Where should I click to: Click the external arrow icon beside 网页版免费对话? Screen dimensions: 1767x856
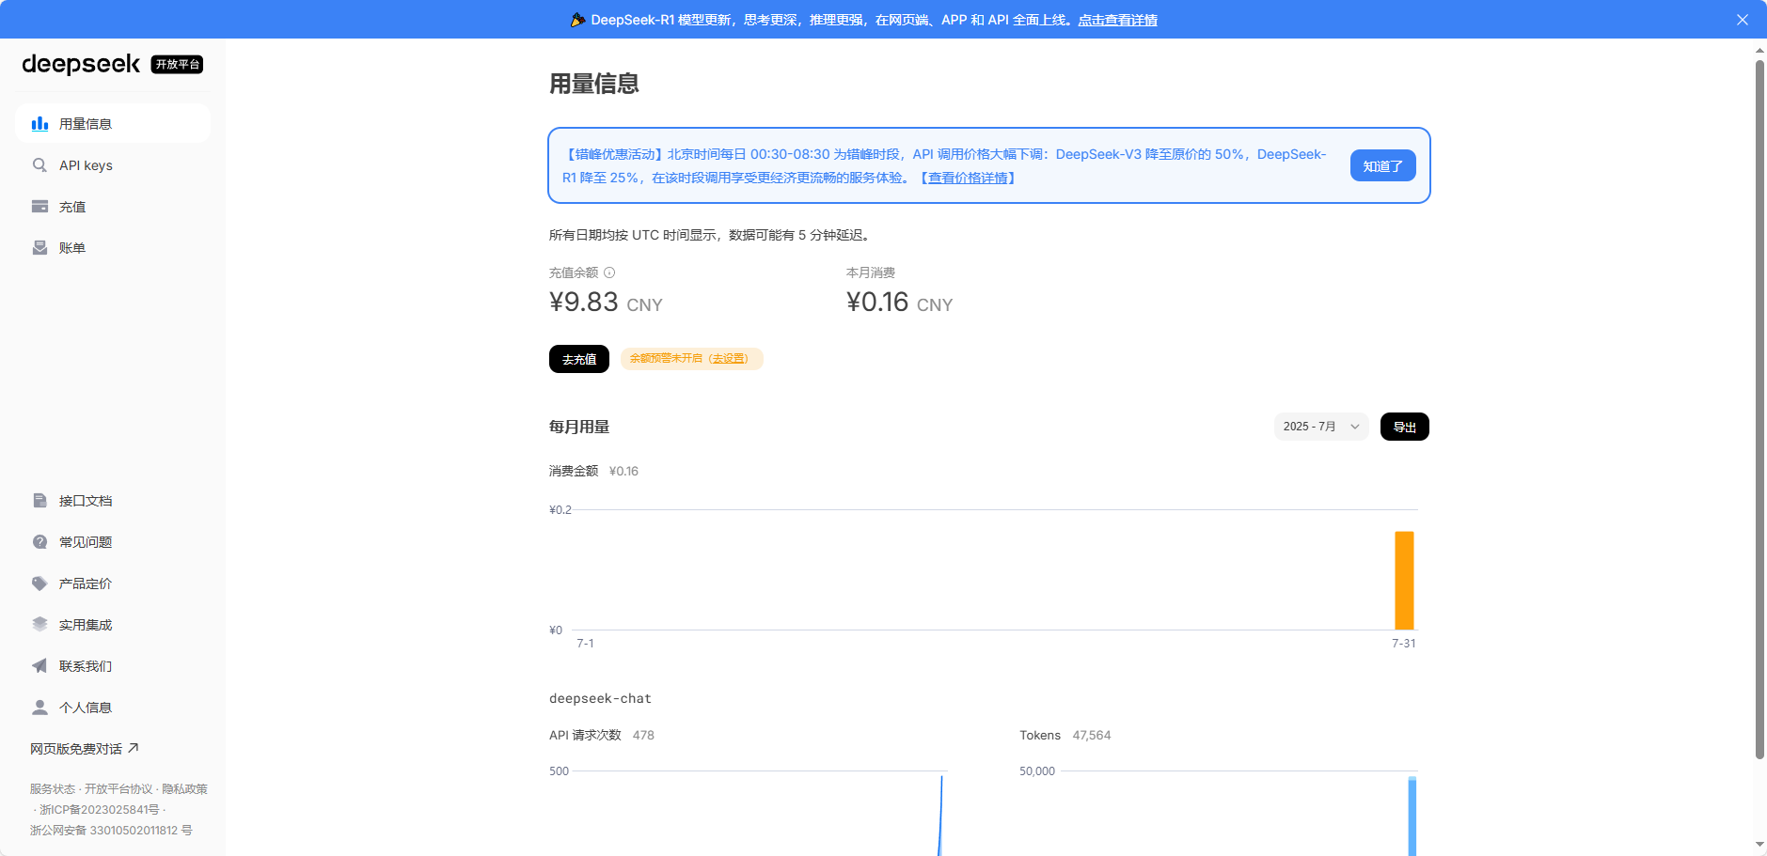tap(134, 748)
